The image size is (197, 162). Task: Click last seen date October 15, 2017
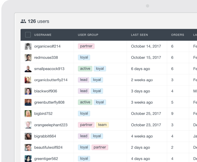[146, 58]
